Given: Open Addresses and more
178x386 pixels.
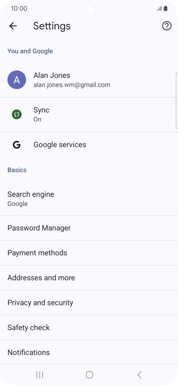Looking at the screenshot, I should (89, 278).
